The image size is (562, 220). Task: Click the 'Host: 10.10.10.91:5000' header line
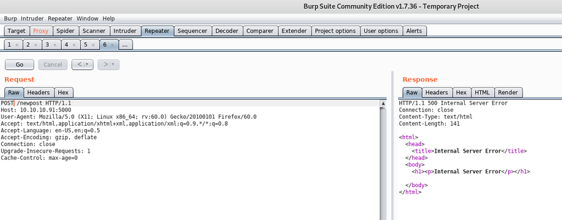tap(36, 110)
